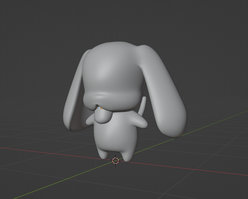Screen dimensions: 248x199
Task: Select the orange object origin dot
Action: click(x=102, y=108)
